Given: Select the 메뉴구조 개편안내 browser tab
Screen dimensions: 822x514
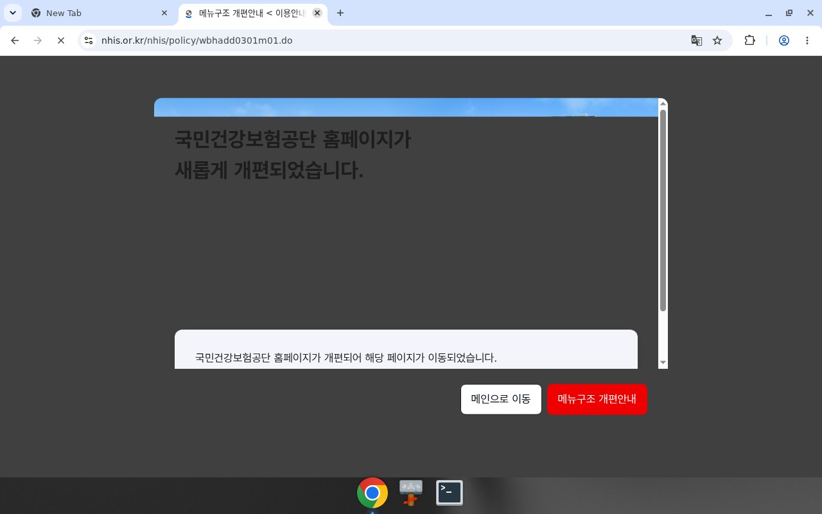Looking at the screenshot, I should [252, 13].
